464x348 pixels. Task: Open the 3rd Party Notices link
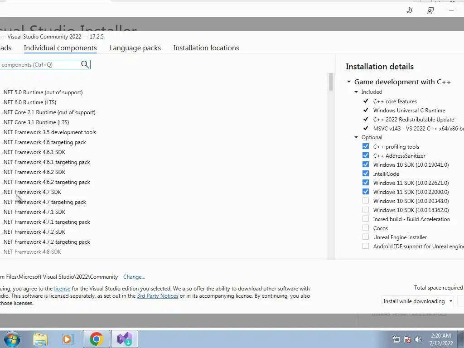point(158,295)
